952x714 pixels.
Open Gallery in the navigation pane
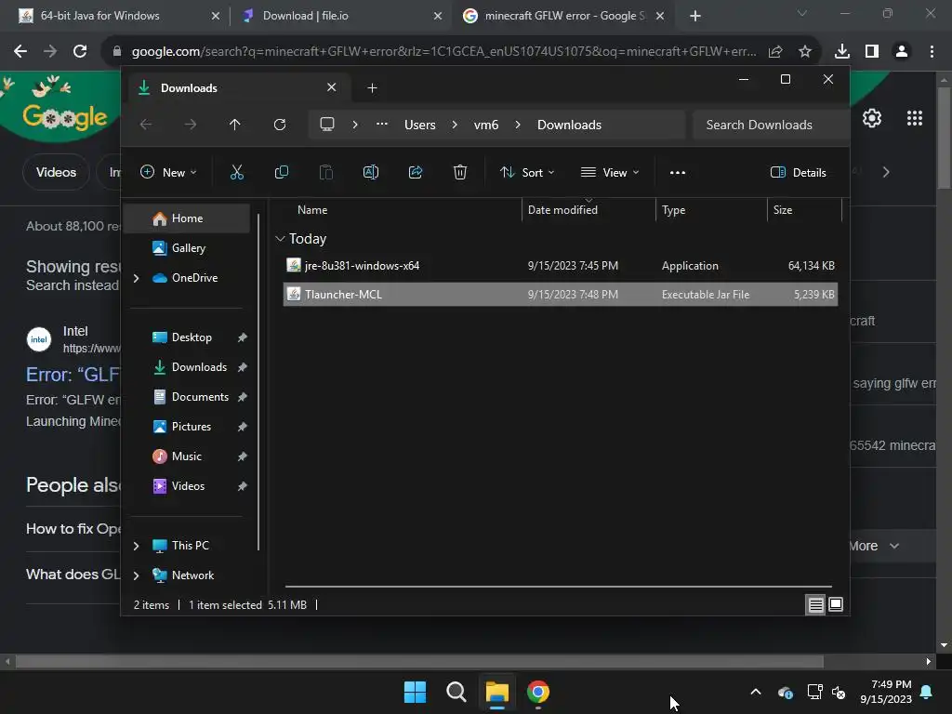click(186, 248)
